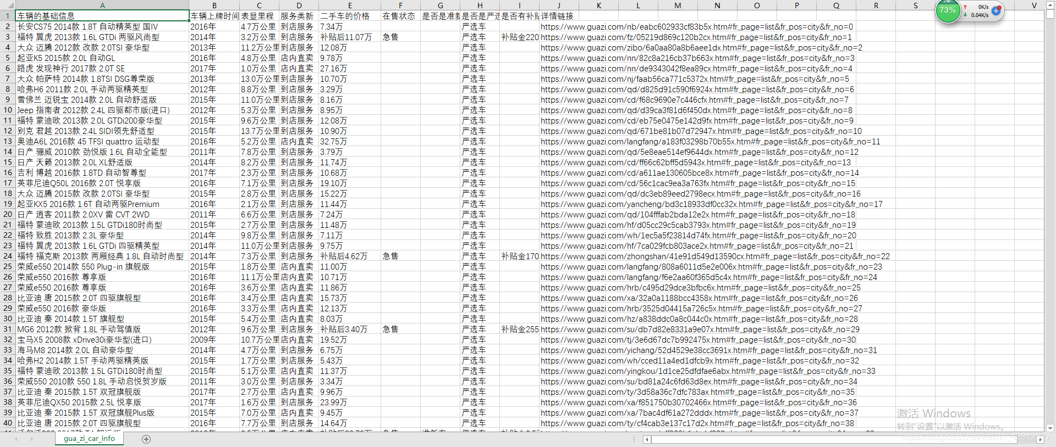Screen dimensions: 1056x447
Task: Click the vertical scrollbar up arrow
Action: 1050,5
